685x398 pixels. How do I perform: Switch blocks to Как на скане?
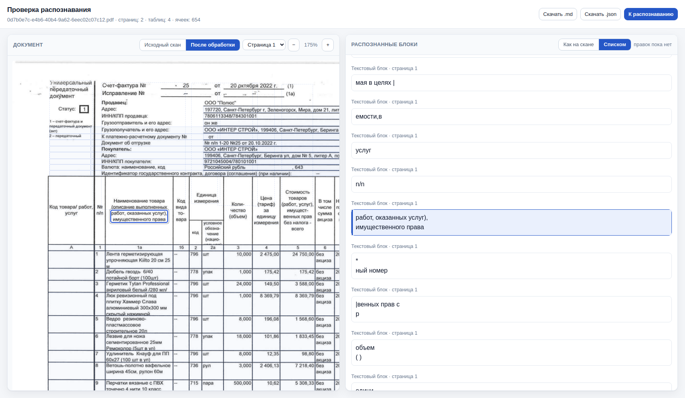click(x=578, y=45)
